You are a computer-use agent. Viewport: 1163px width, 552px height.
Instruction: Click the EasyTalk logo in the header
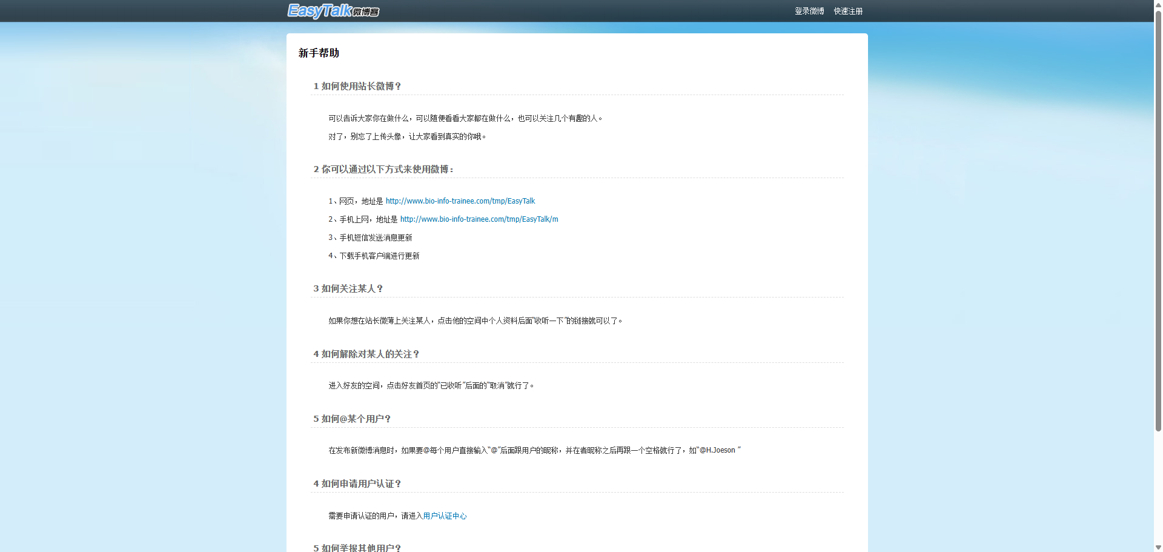click(333, 11)
